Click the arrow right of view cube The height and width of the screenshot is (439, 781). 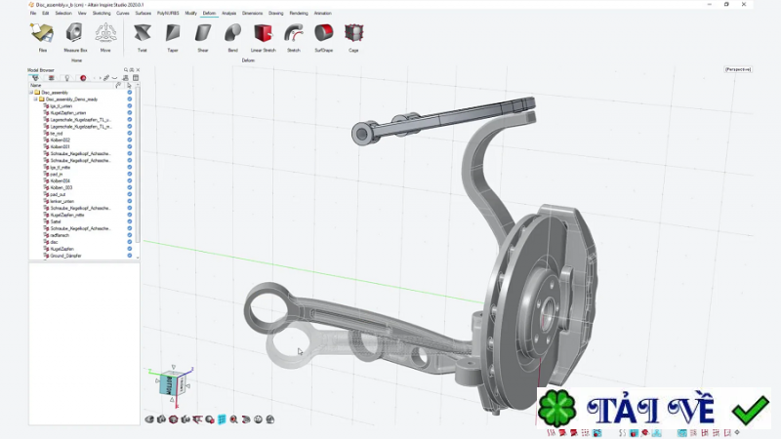(x=187, y=385)
